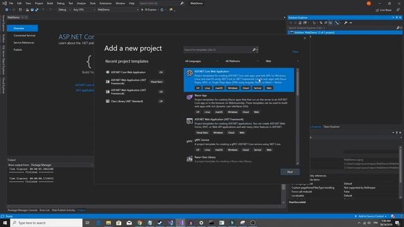
Task: Click the Search for templates input field
Action: 221,50
